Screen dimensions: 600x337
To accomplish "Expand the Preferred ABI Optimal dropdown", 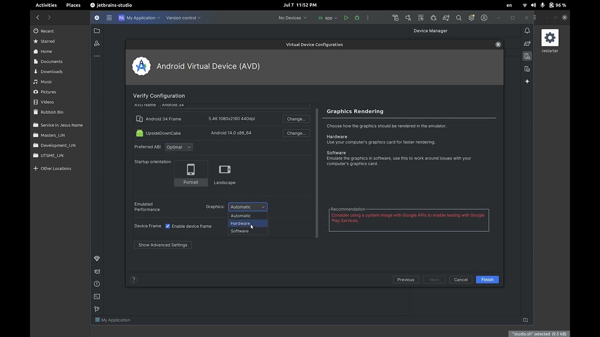I will tap(179, 147).
